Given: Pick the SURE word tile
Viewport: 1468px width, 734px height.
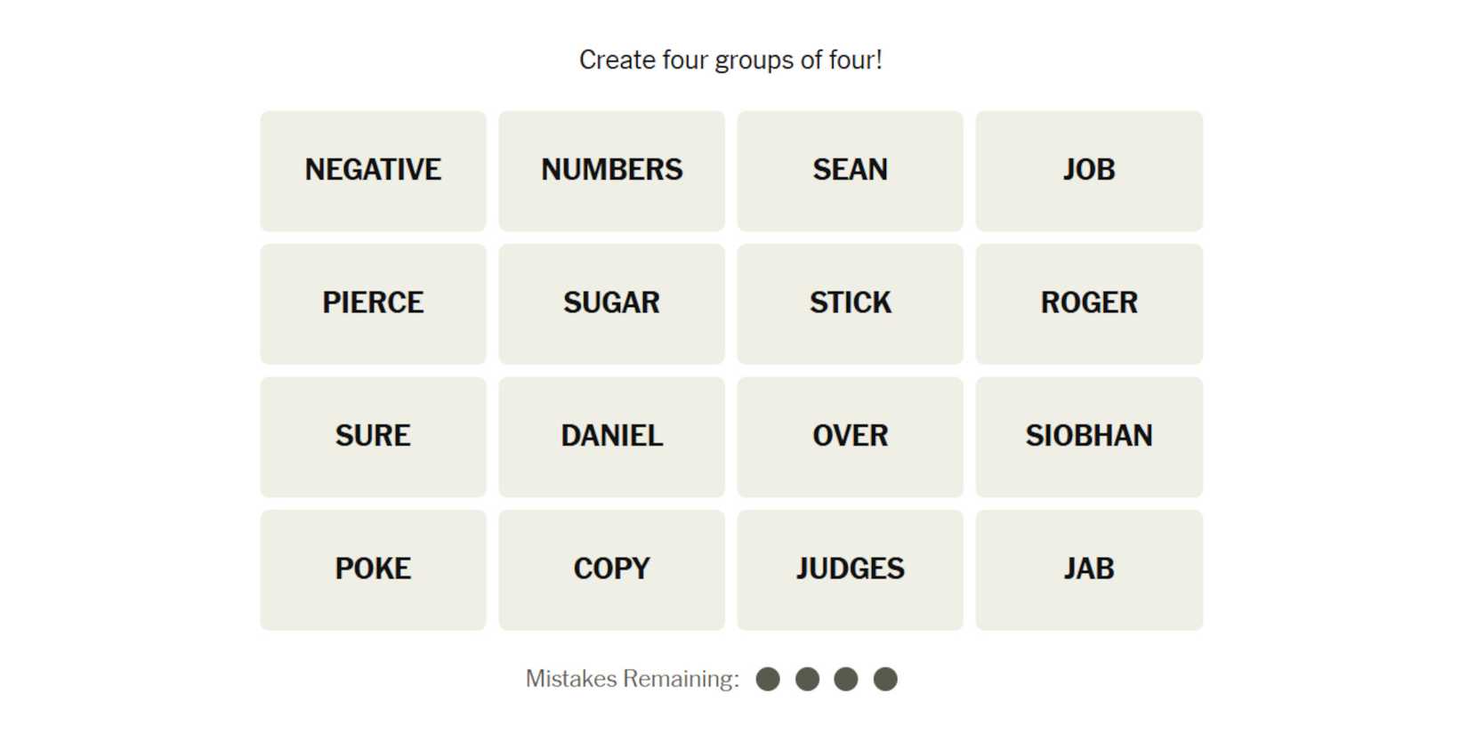Looking at the screenshot, I should pyautogui.click(x=373, y=437).
